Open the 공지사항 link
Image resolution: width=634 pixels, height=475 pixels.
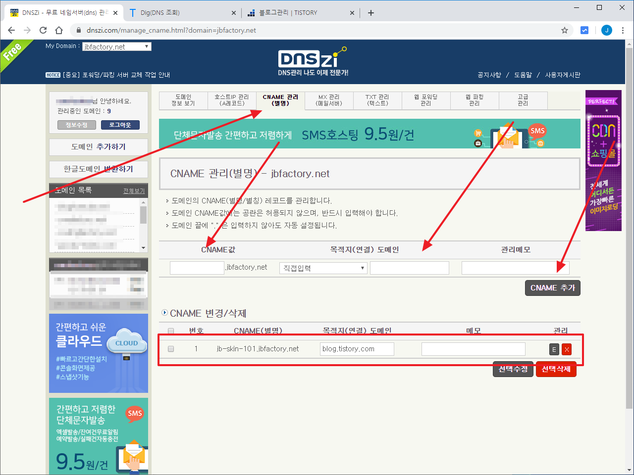click(489, 75)
